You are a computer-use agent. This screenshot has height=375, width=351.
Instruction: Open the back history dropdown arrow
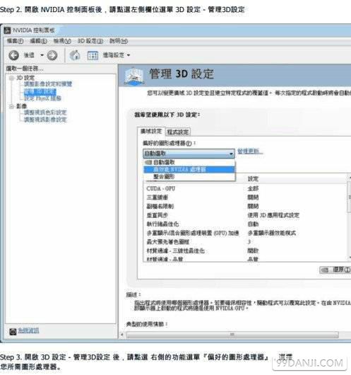[x=42, y=55]
